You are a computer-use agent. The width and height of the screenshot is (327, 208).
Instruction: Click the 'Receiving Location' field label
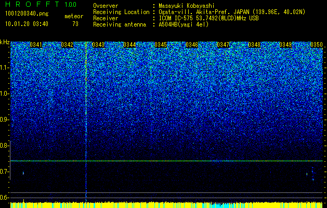tap(121, 12)
